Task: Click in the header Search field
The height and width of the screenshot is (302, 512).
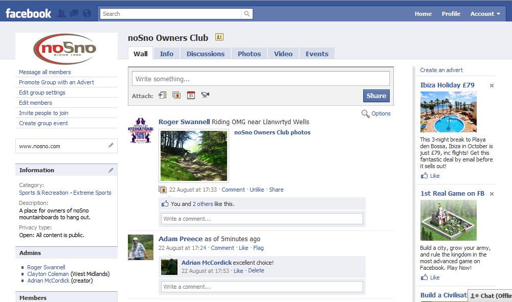Action: click(170, 14)
